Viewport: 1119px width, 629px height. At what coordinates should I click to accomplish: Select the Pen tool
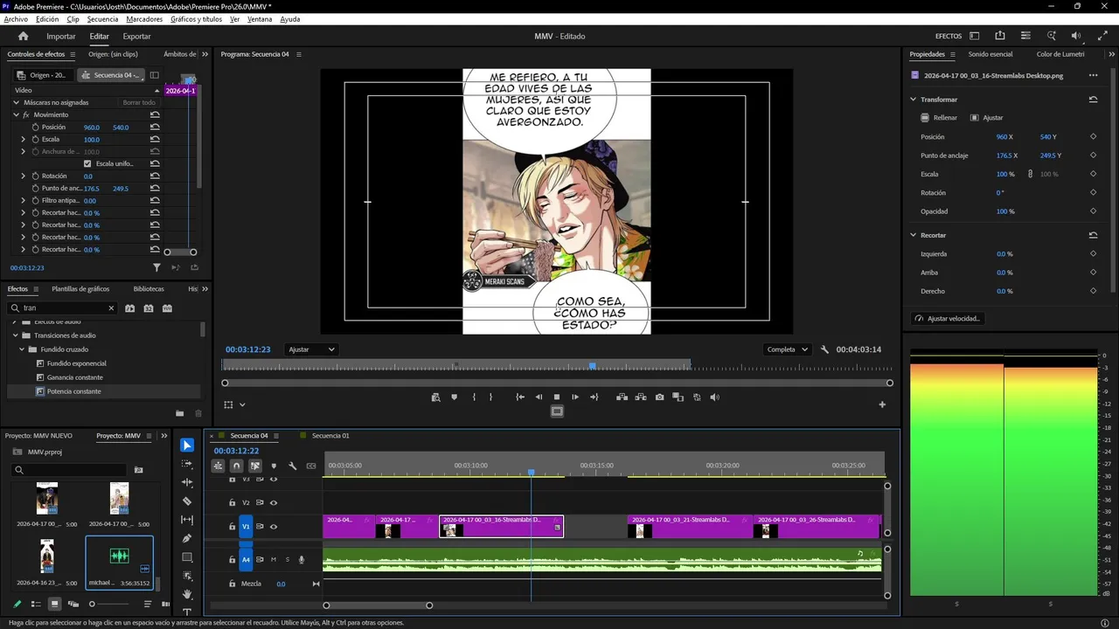tap(187, 538)
